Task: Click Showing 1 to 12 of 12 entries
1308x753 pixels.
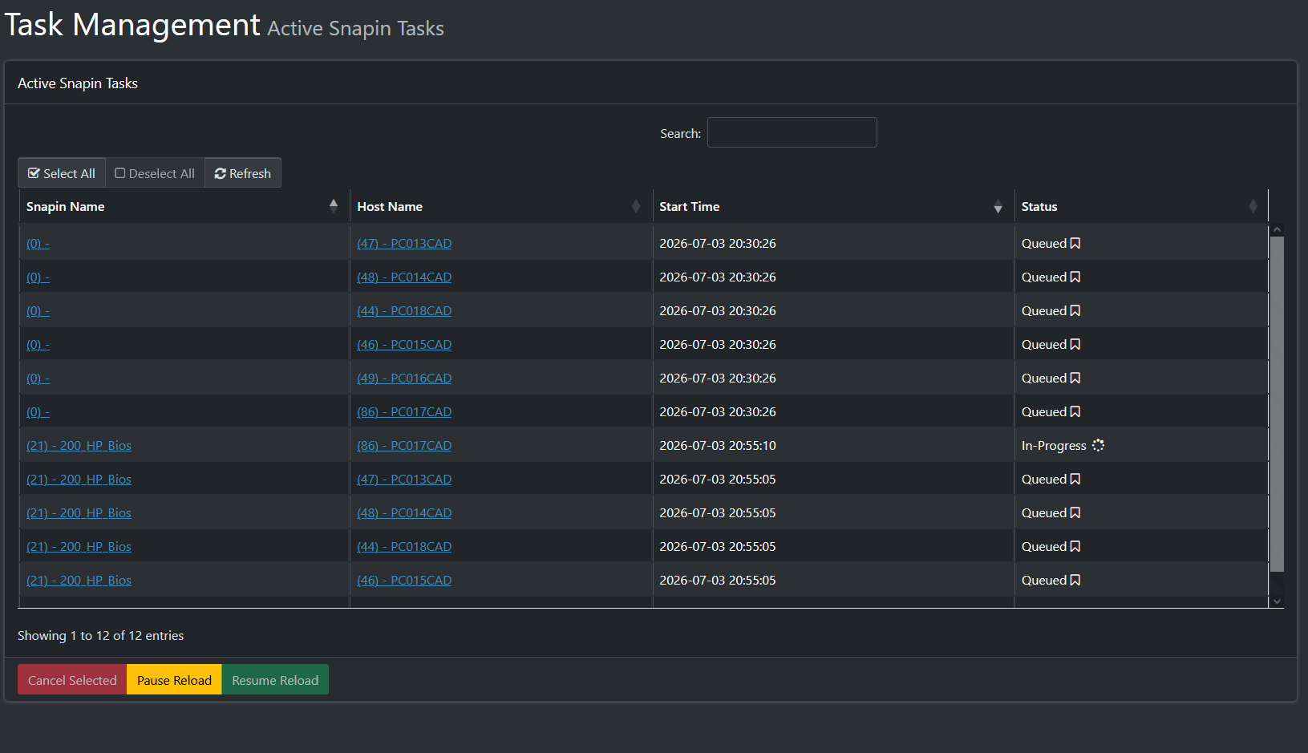Action: tap(101, 635)
